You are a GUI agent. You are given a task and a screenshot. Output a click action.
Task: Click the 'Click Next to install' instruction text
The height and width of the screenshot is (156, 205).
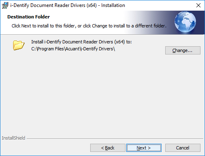(x=89, y=26)
